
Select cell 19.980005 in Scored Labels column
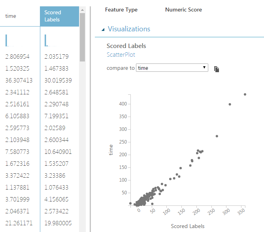point(58,222)
